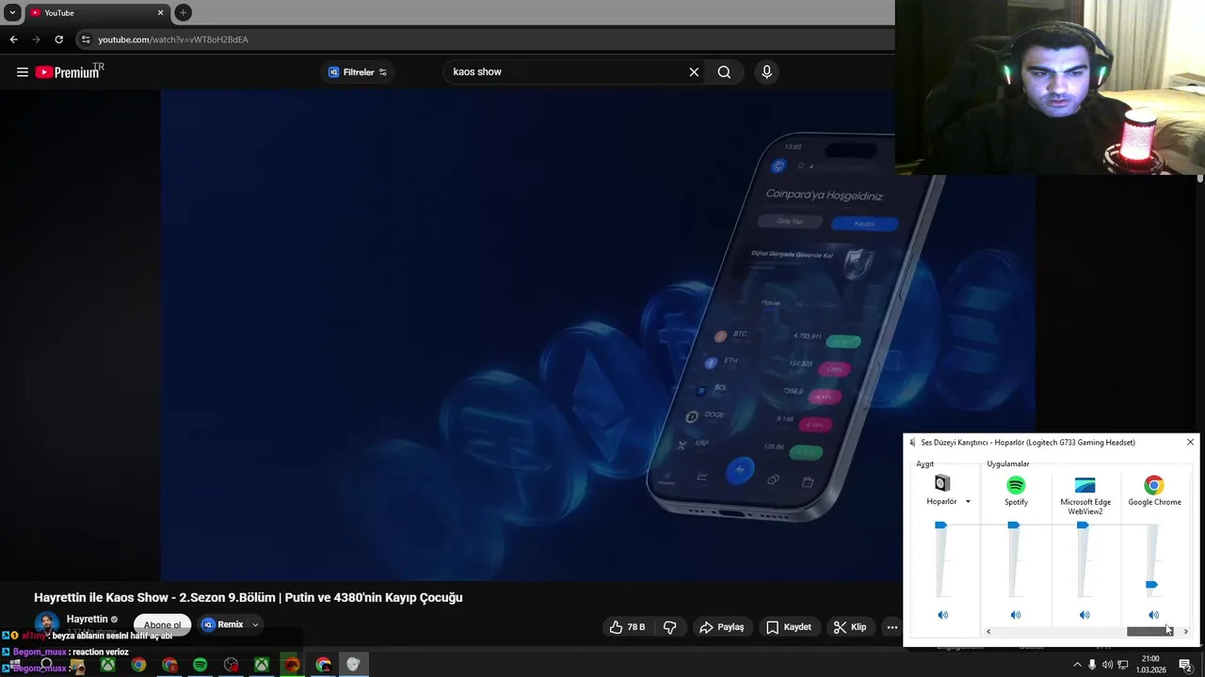The image size is (1205, 677).
Task: Open the taskbar clock showing 21:00
Action: (1150, 665)
